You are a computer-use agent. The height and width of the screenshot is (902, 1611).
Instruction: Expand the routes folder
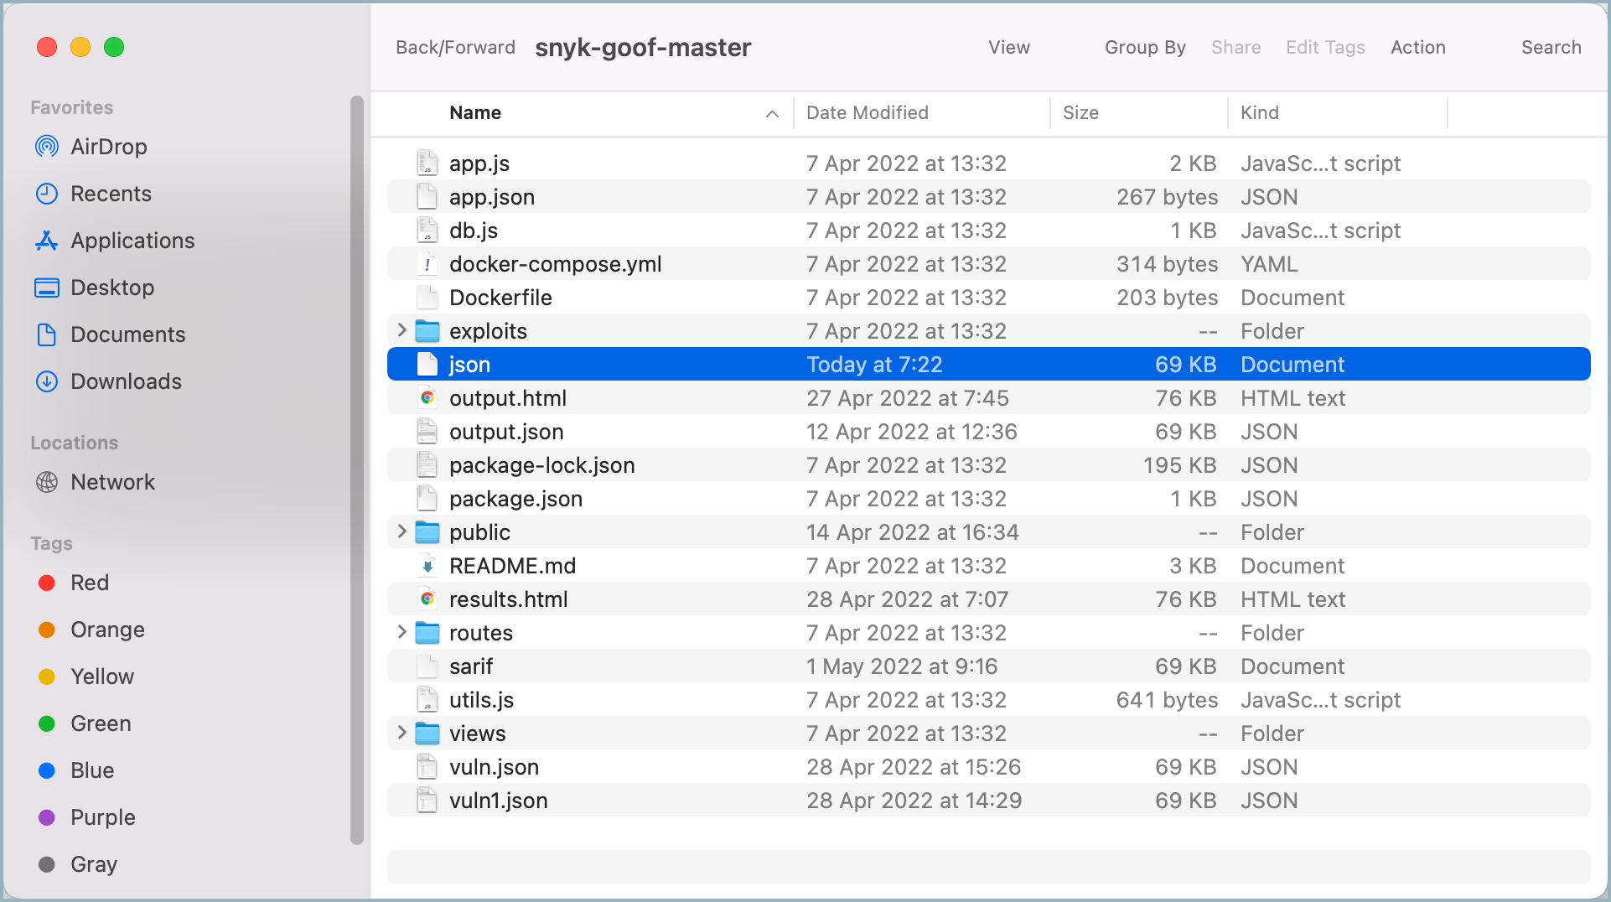point(401,632)
